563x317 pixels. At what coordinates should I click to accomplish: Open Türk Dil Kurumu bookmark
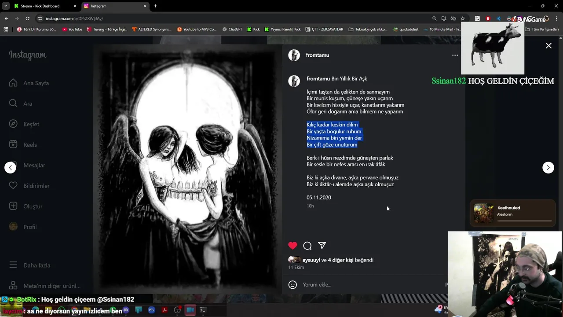tap(37, 29)
